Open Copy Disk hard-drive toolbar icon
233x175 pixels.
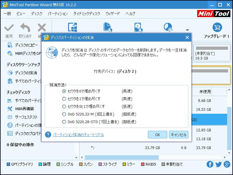click(x=139, y=27)
